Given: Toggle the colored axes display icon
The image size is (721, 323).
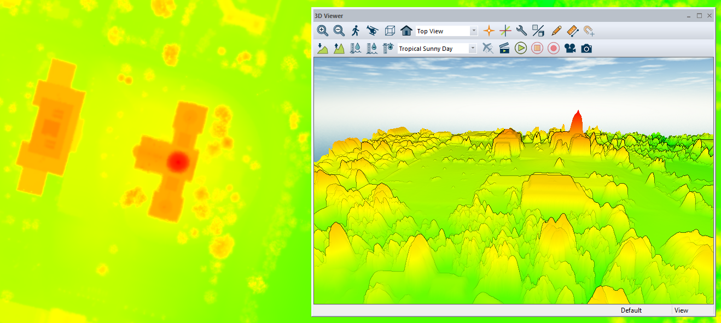Looking at the screenshot, I should tap(505, 31).
